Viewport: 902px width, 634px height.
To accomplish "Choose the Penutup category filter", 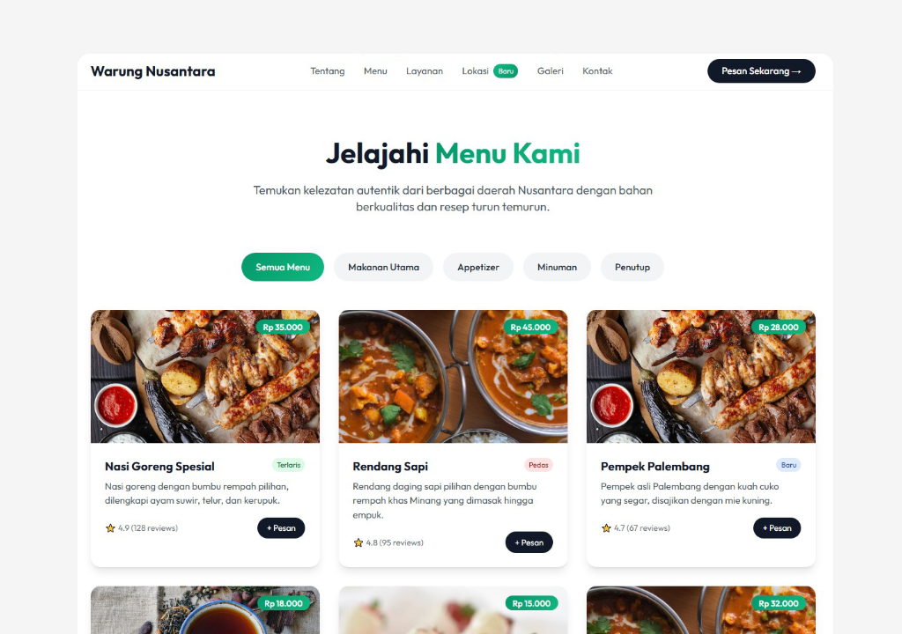I will pos(632,267).
